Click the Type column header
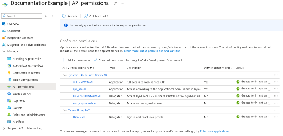This screenshot has height=136, width=283. point(112,68)
